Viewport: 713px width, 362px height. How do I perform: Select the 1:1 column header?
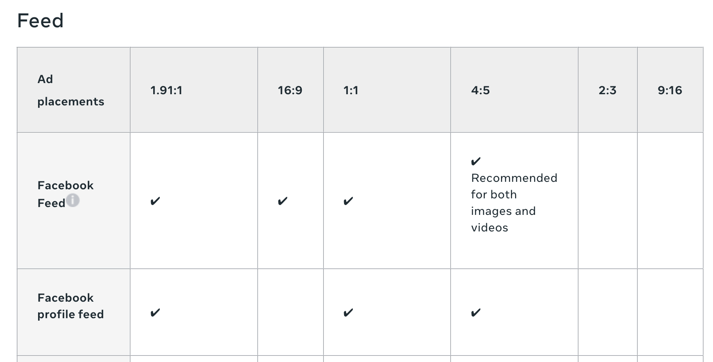(x=351, y=90)
